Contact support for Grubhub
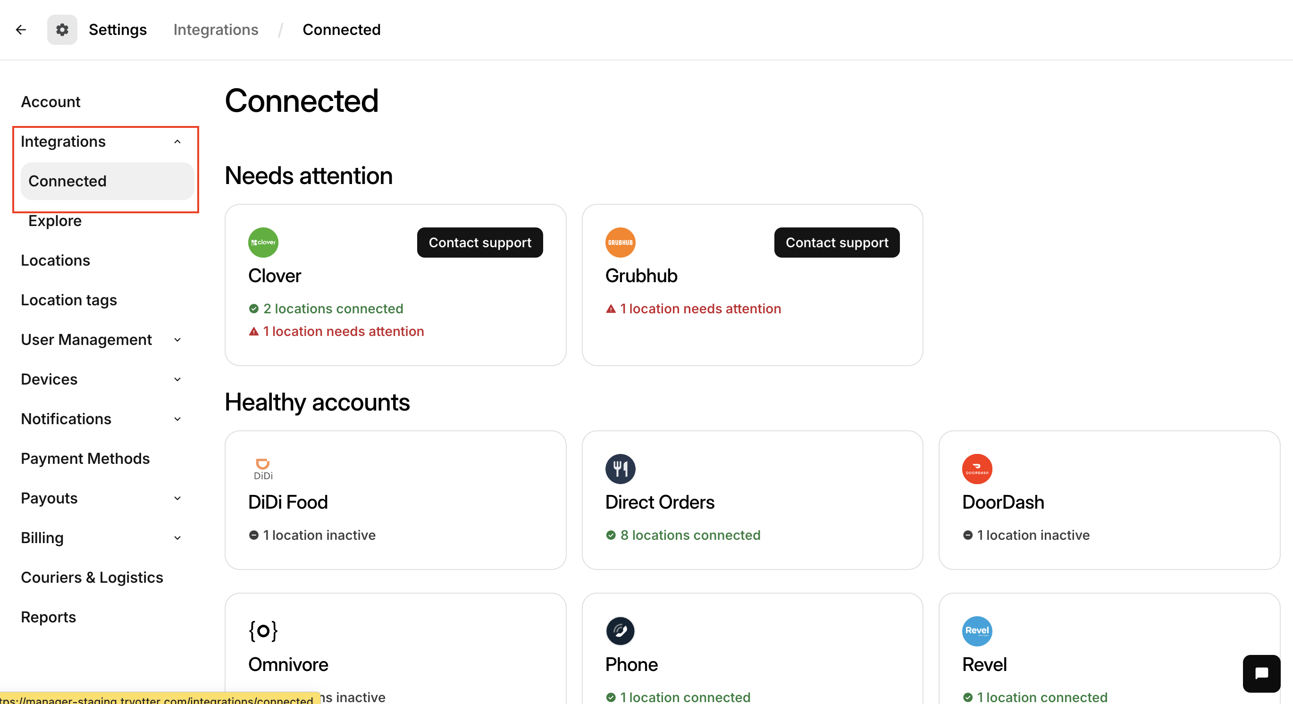 click(836, 243)
